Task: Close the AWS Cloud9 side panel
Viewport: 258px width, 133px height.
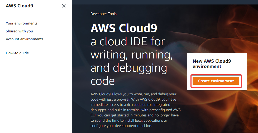Action: tap(64, 6)
